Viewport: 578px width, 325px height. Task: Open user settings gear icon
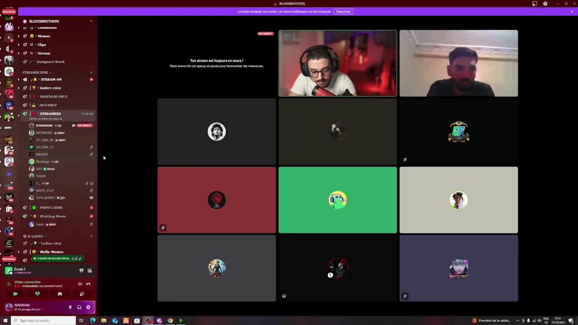(88, 307)
